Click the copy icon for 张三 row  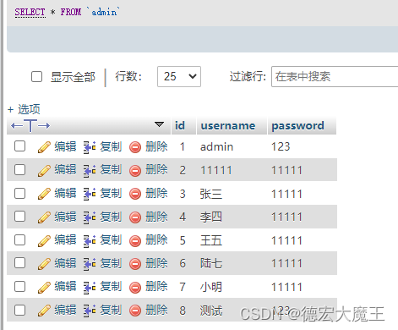click(x=90, y=194)
